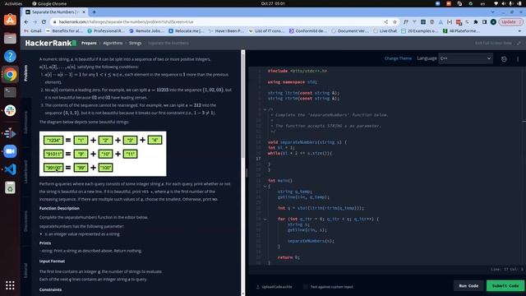Select the Separate the Numbers browser tab
This screenshot has height=296, width=526.
[55, 12]
